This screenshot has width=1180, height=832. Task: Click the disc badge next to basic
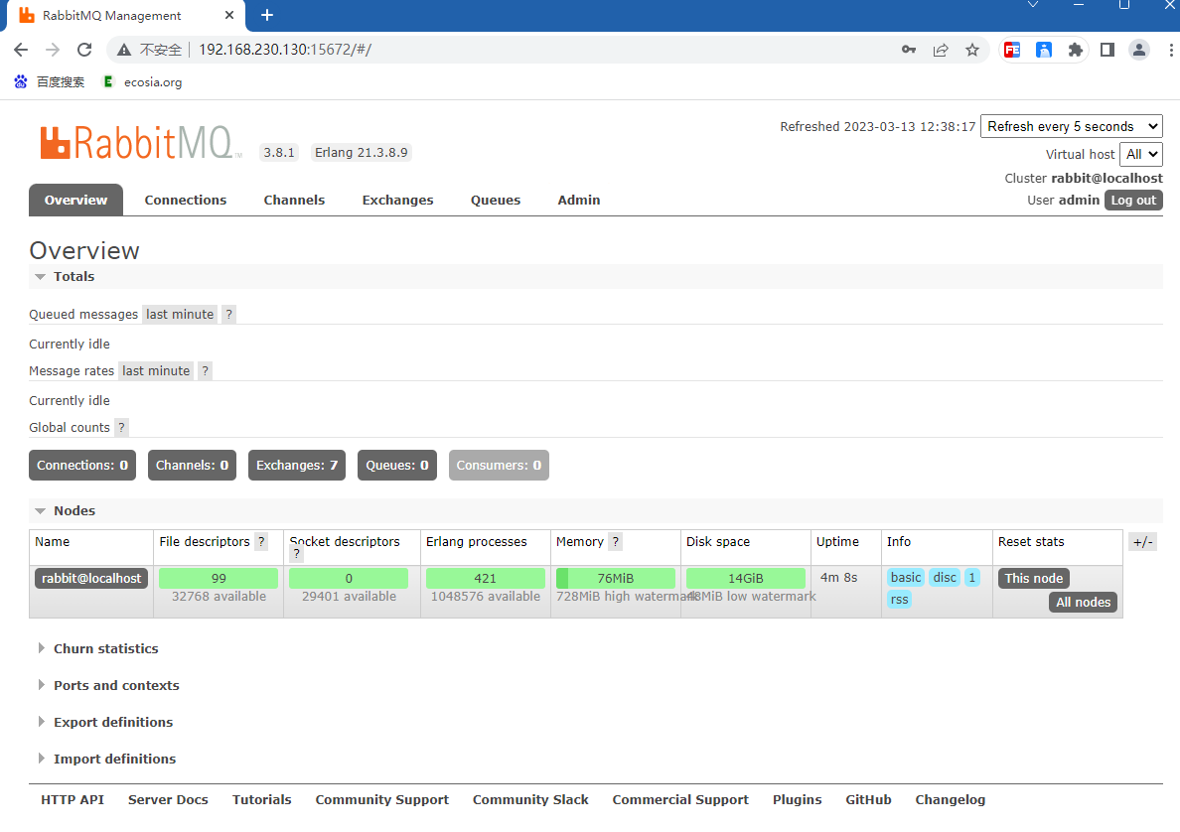coord(944,577)
